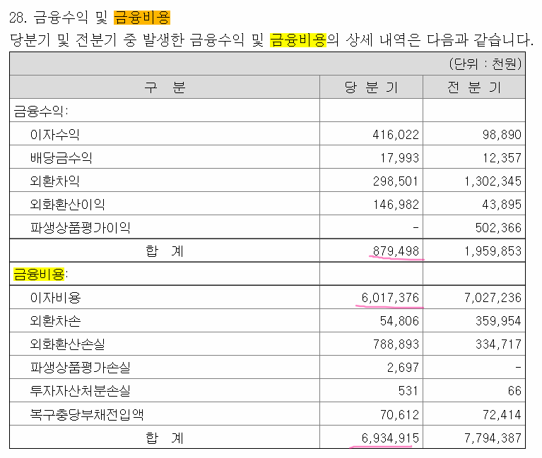
Task: Select the highlighted '금융비용:' section row label
Action: tap(40, 274)
